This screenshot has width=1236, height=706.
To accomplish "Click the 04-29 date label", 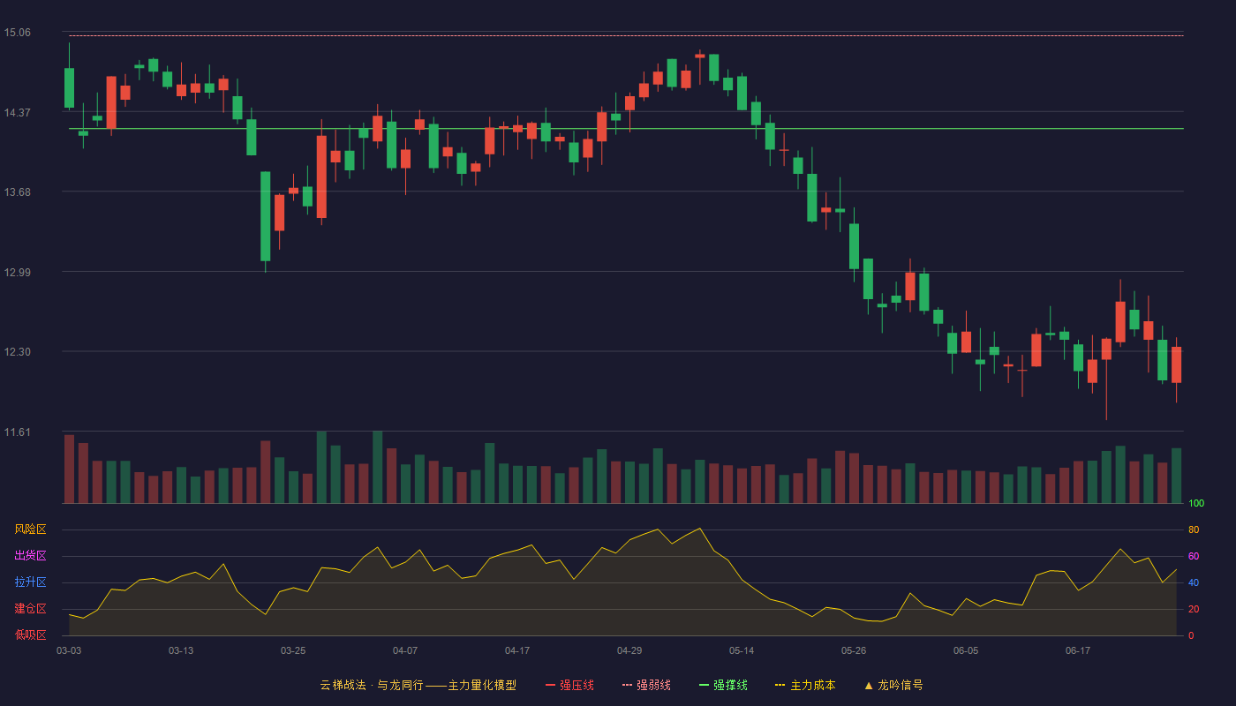I will tap(629, 650).
